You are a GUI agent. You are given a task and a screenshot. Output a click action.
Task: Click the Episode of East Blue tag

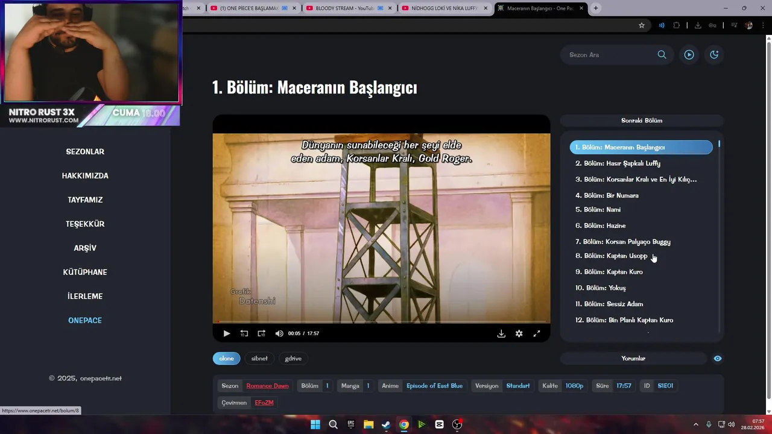pyautogui.click(x=434, y=386)
